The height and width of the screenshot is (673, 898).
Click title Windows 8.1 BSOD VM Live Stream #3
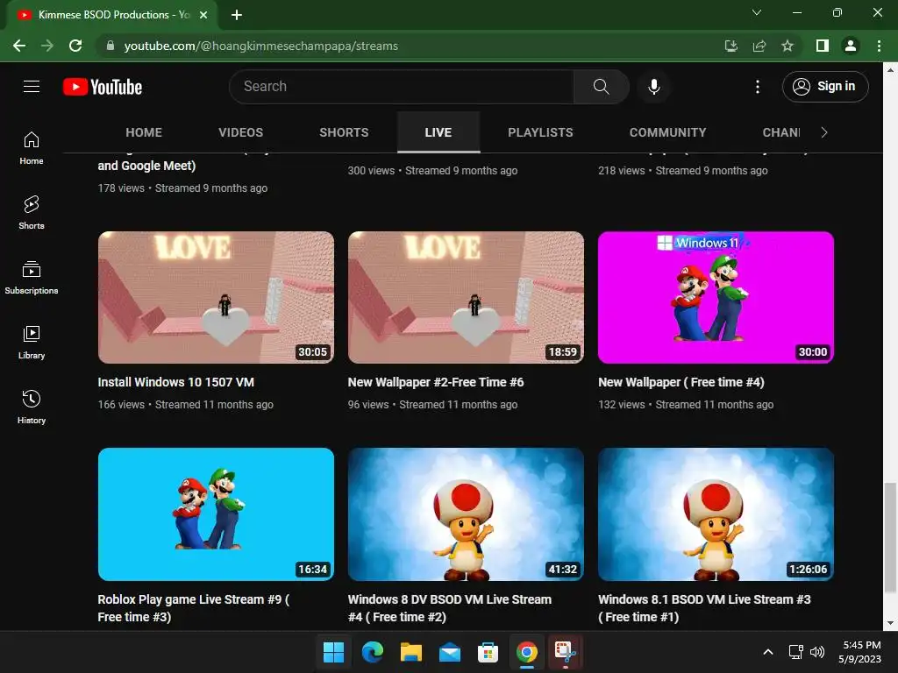(x=704, y=608)
